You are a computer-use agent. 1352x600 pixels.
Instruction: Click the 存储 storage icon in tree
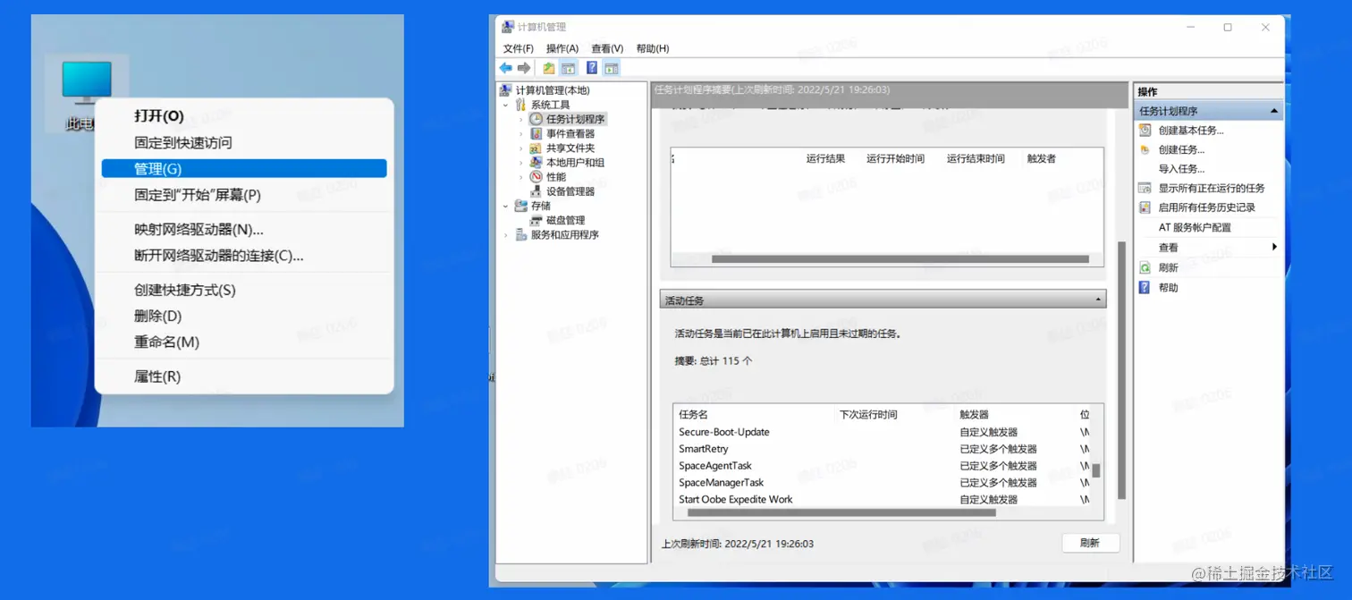pos(521,206)
